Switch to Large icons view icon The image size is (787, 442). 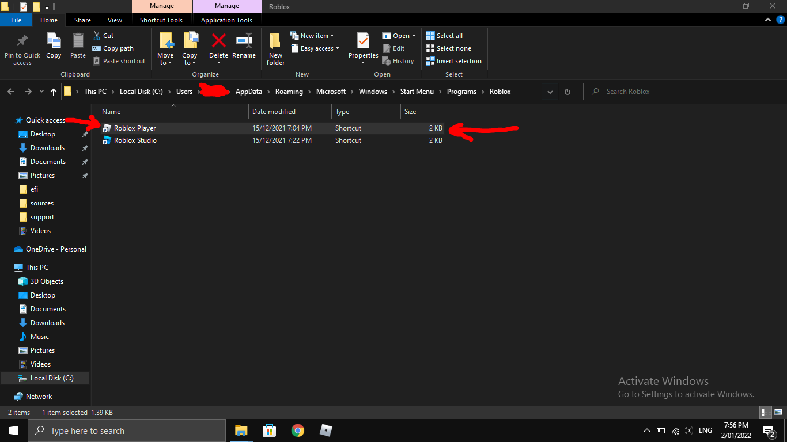pyautogui.click(x=778, y=413)
